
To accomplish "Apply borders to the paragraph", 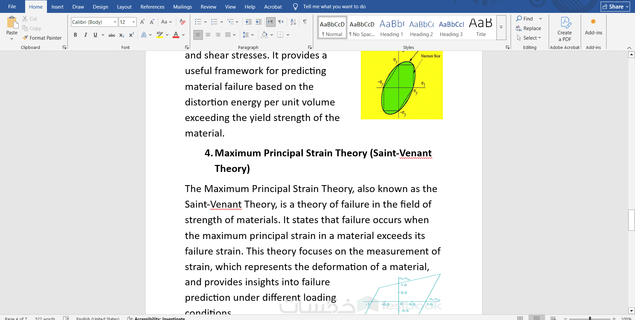I will pyautogui.click(x=280, y=35).
